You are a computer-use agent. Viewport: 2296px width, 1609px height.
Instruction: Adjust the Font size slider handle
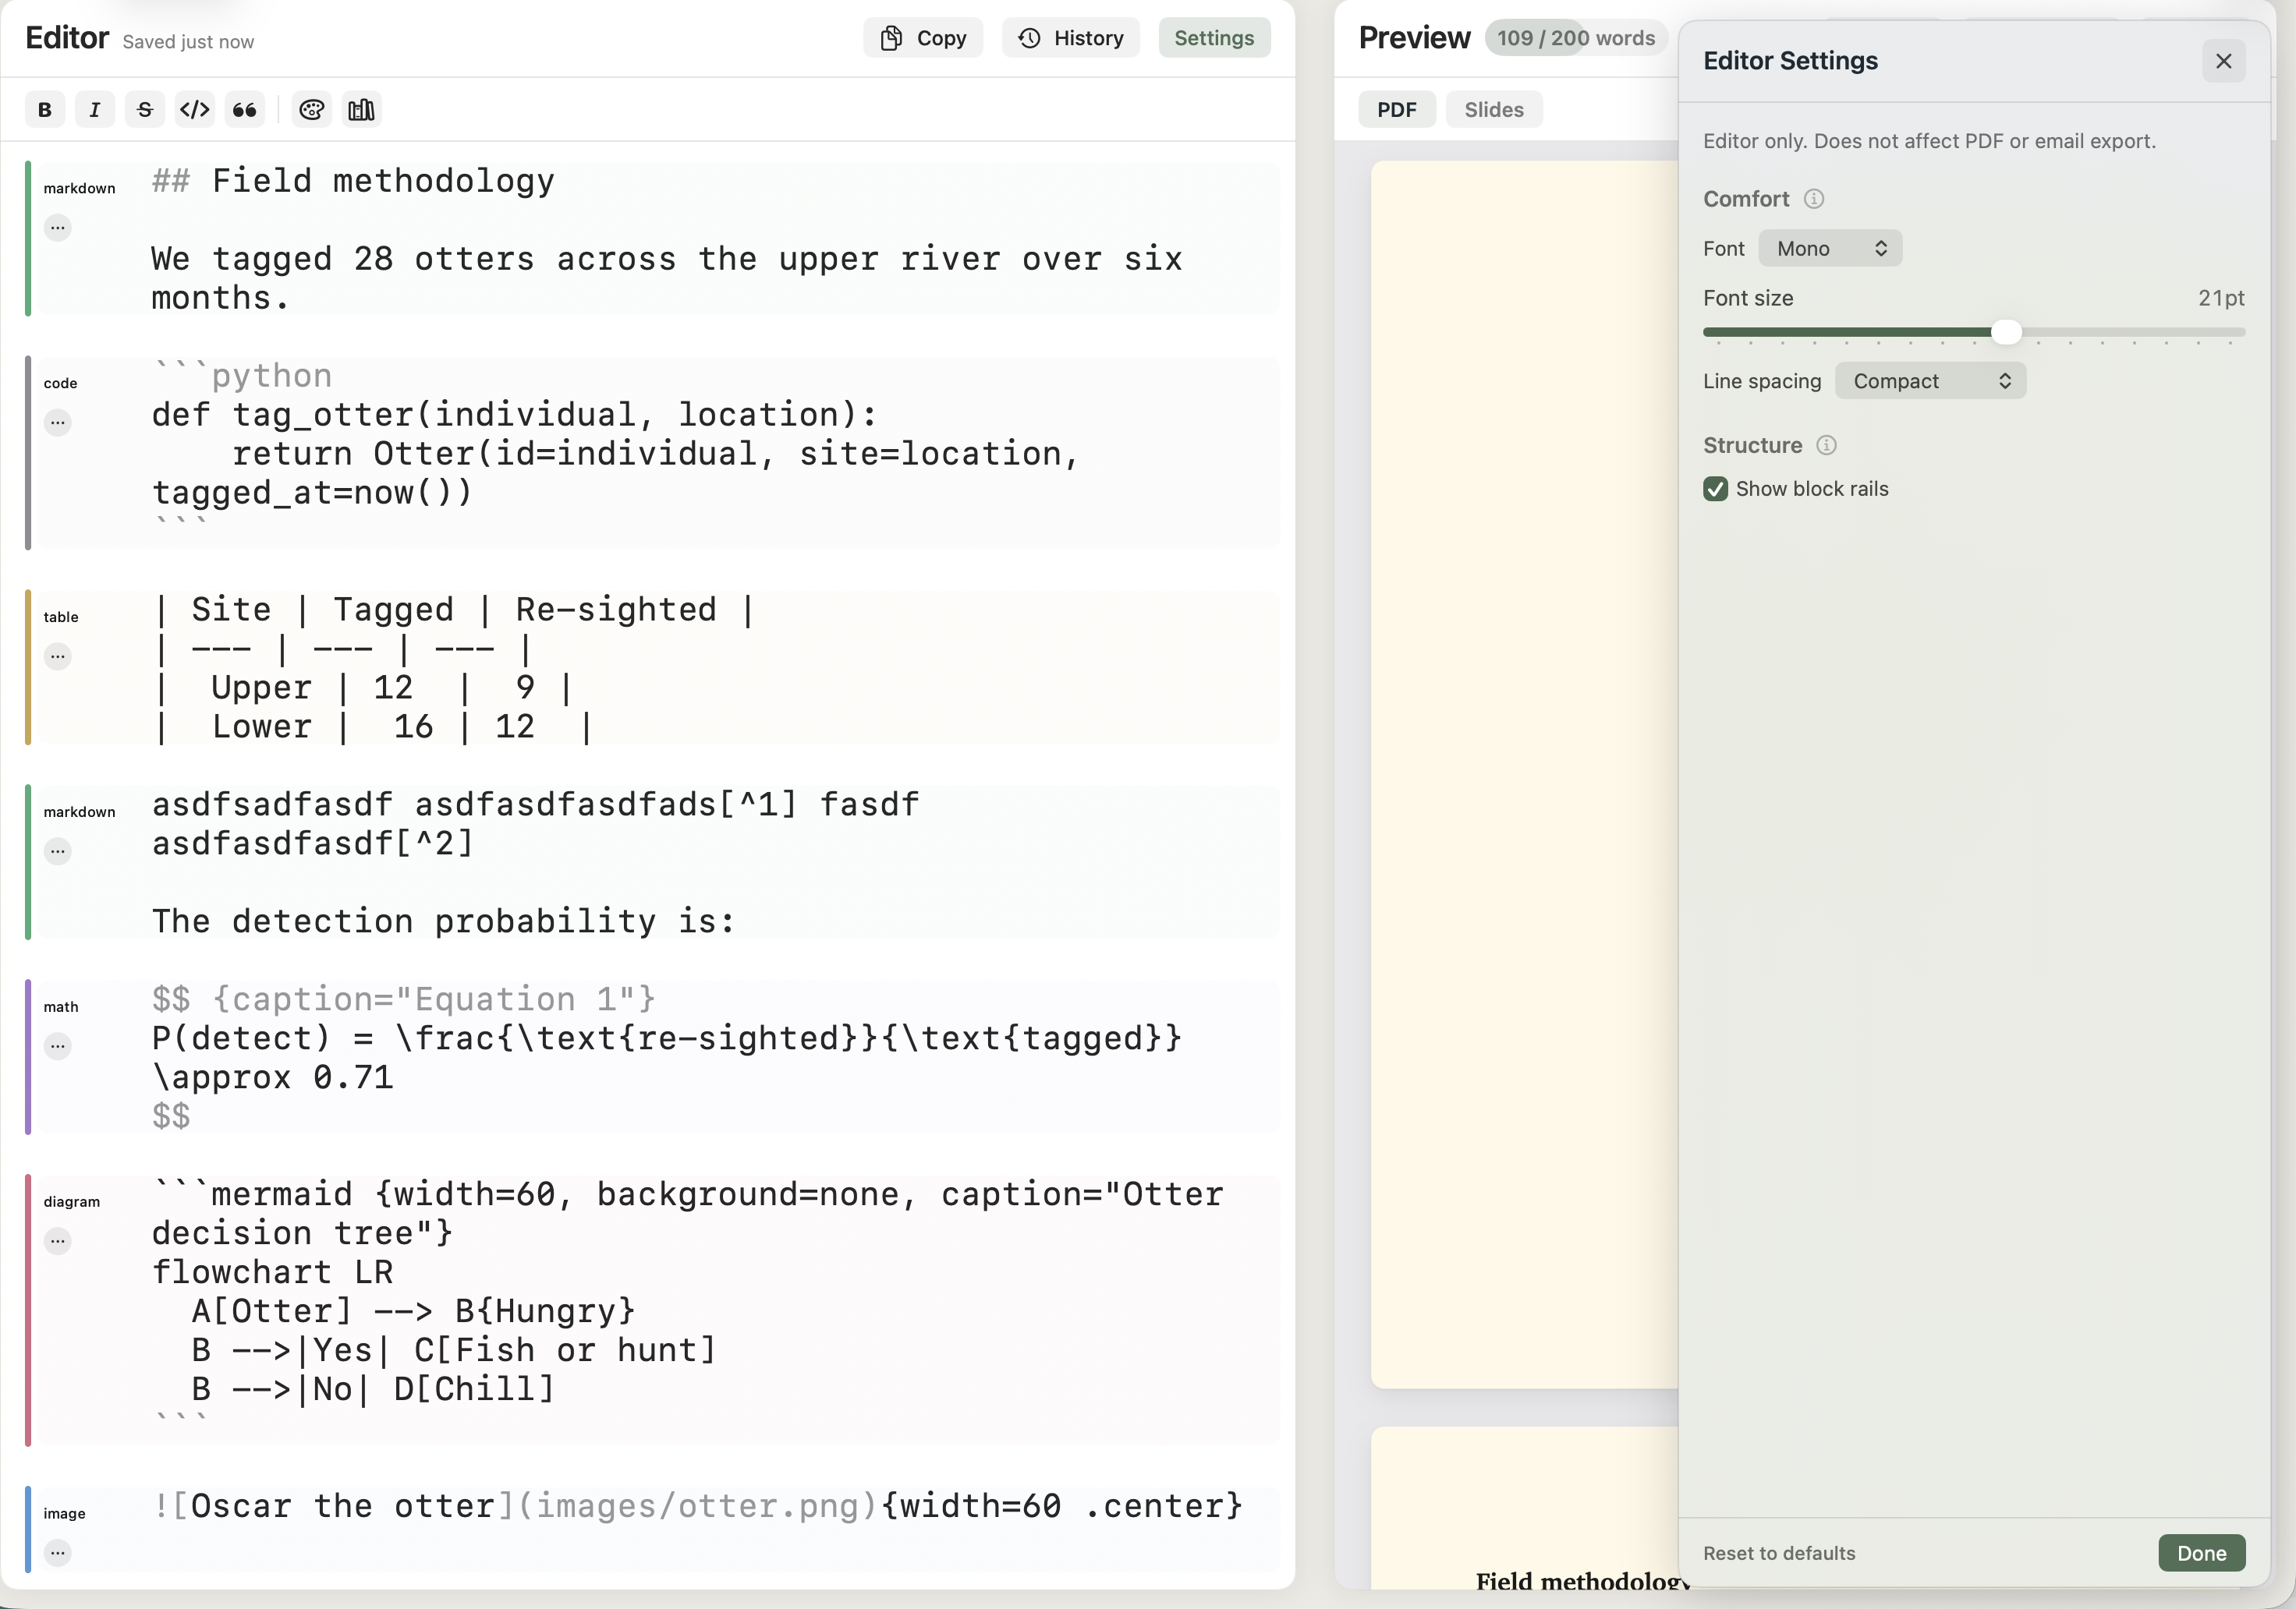(2006, 332)
